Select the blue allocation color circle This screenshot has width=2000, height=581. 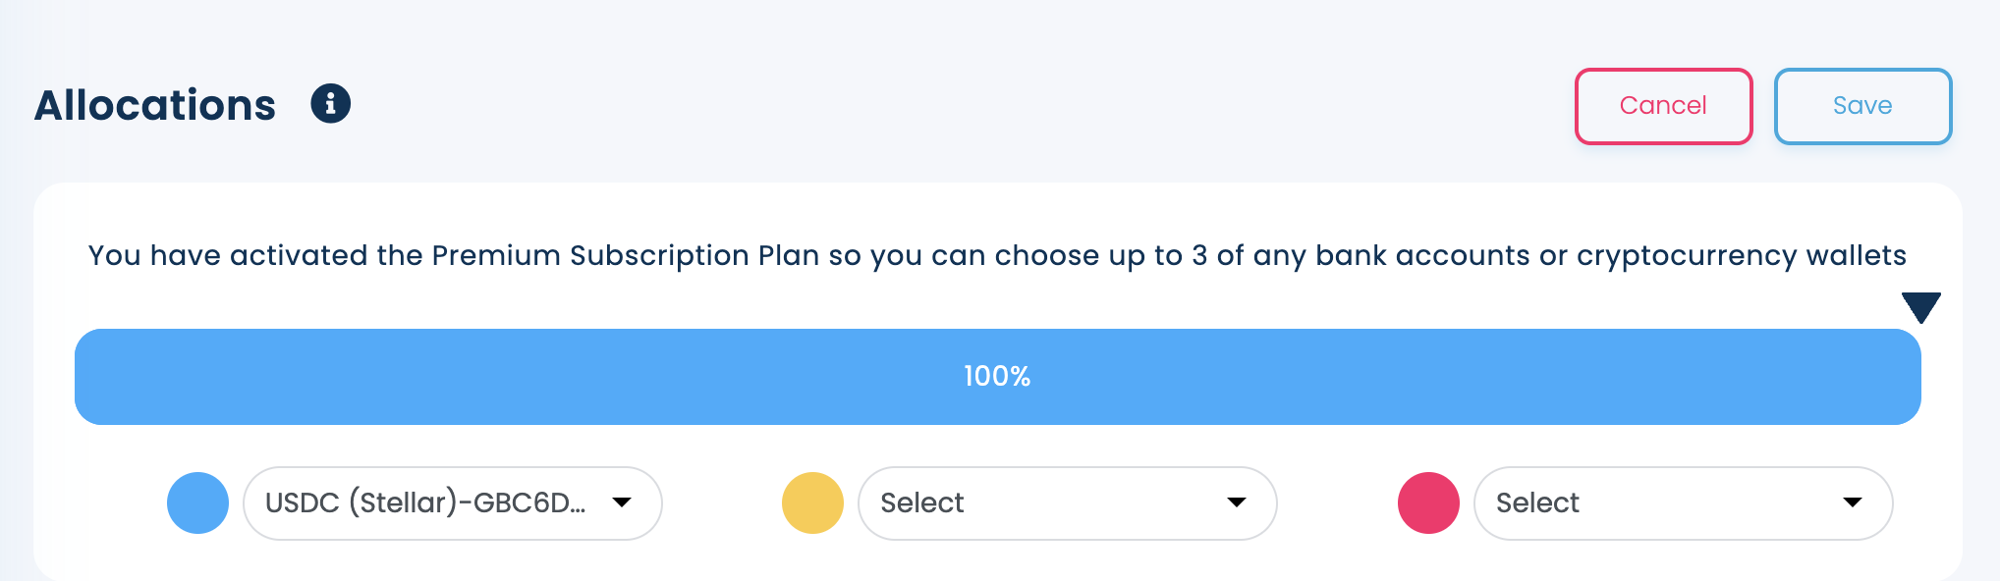coord(197,502)
